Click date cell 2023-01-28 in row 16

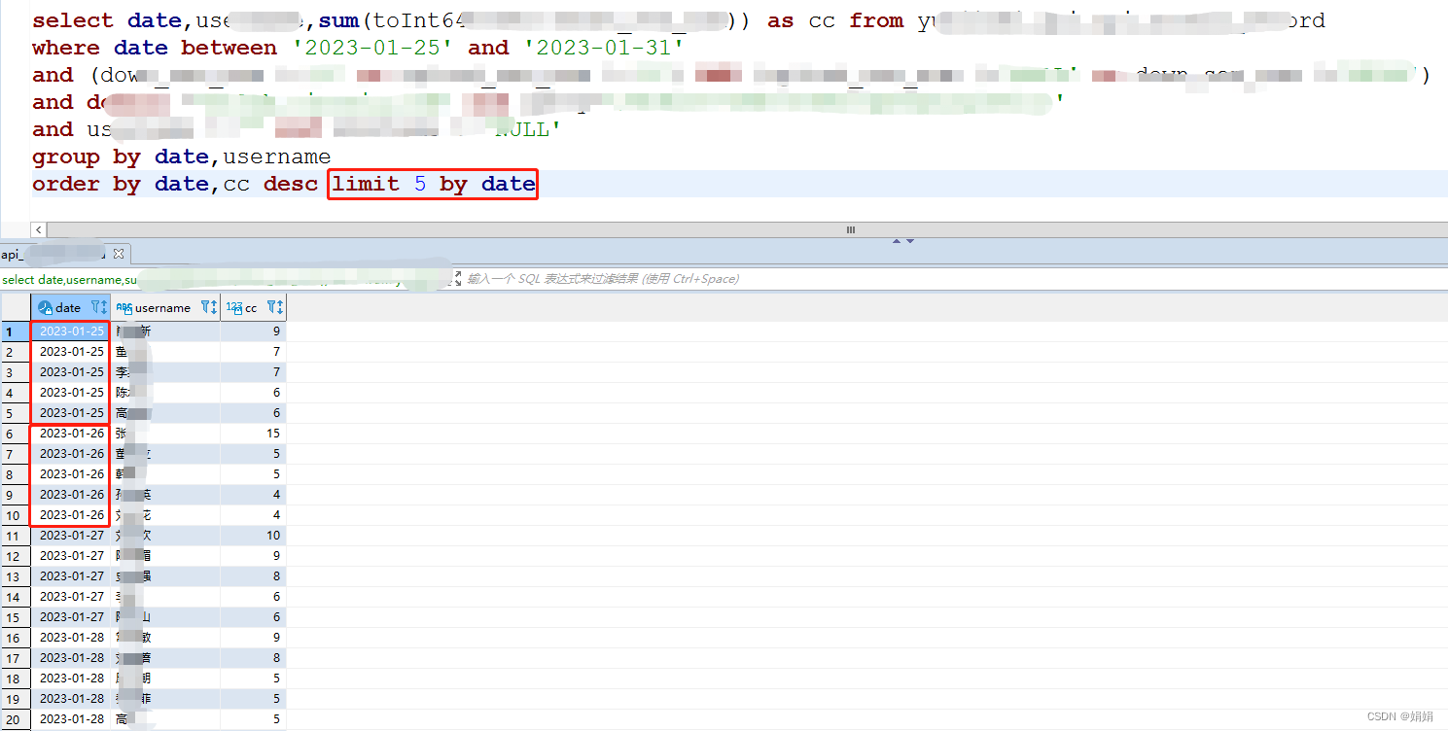tap(71, 638)
